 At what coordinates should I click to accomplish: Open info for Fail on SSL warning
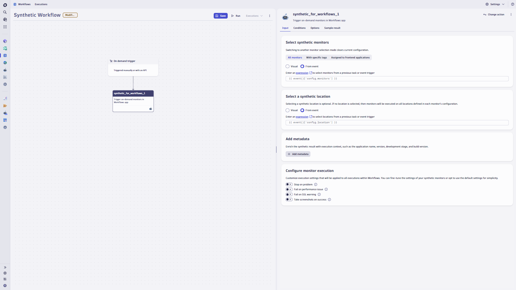319,194
